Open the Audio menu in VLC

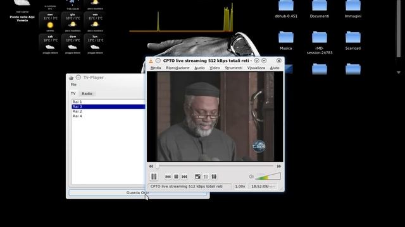click(x=199, y=68)
